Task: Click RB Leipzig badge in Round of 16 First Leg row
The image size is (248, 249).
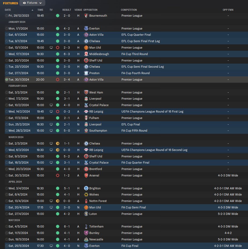Action: 86,112
